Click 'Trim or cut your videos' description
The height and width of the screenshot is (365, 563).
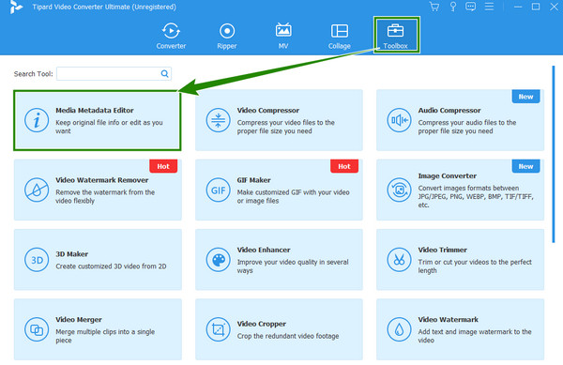[x=475, y=266]
